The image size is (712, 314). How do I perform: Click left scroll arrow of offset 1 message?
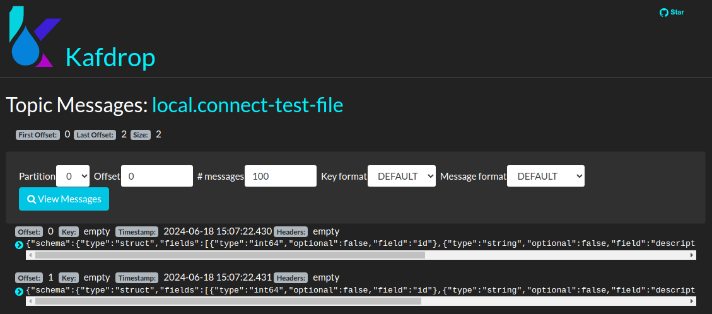(x=30, y=301)
